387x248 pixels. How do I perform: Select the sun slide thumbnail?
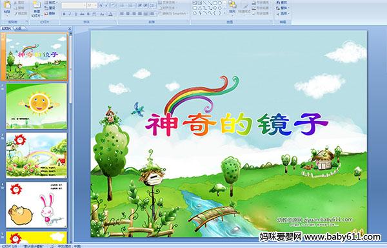(x=37, y=106)
